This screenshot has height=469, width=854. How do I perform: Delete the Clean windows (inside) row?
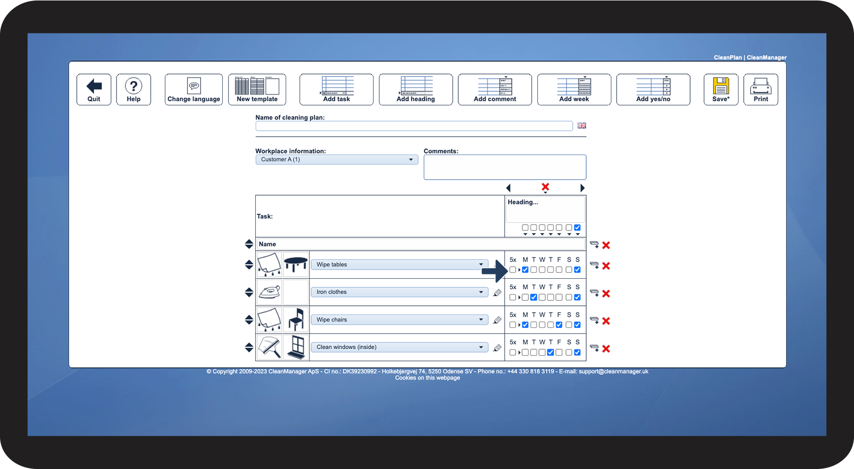click(x=606, y=349)
